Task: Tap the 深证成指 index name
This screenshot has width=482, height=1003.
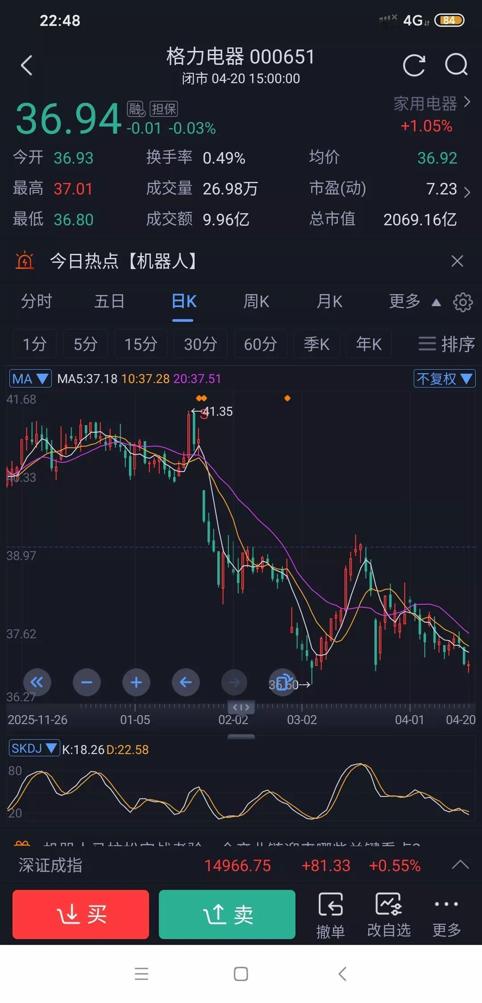Action: point(50,865)
